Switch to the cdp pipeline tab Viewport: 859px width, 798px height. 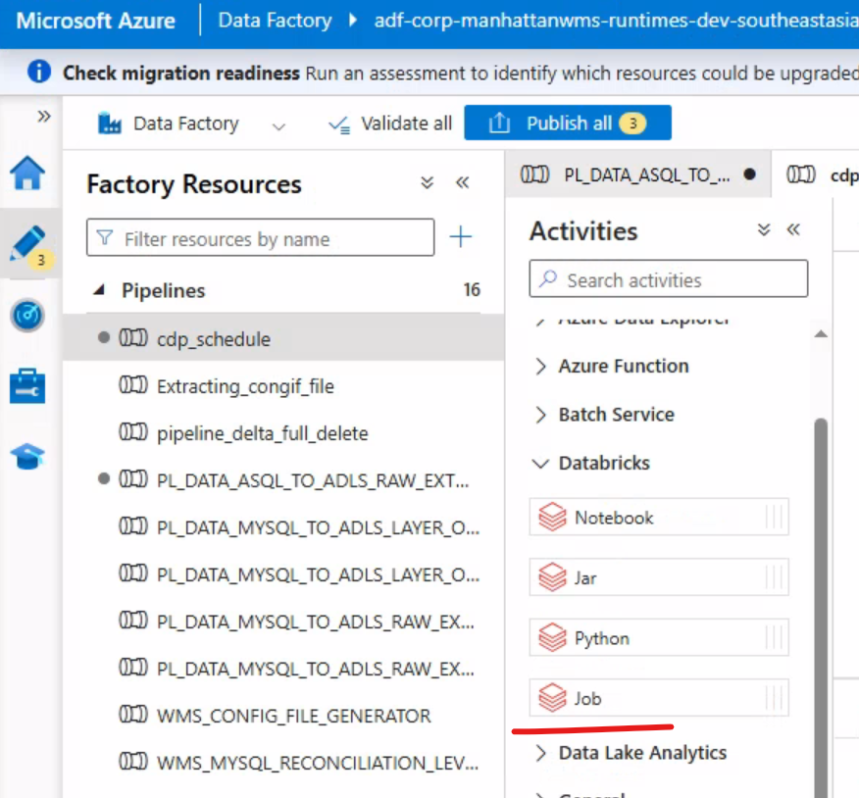pos(816,175)
